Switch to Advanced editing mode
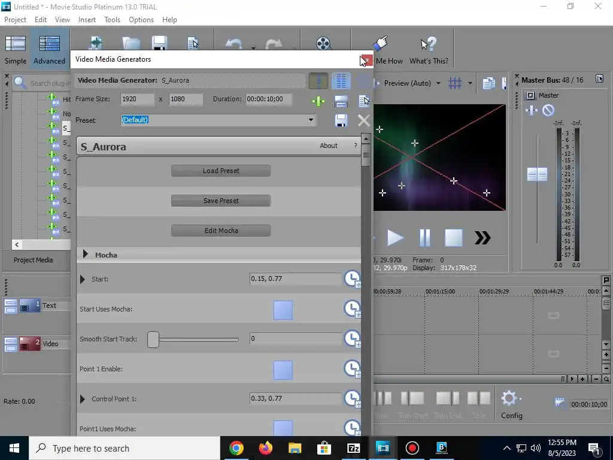Image resolution: width=613 pixels, height=460 pixels. pos(49,49)
